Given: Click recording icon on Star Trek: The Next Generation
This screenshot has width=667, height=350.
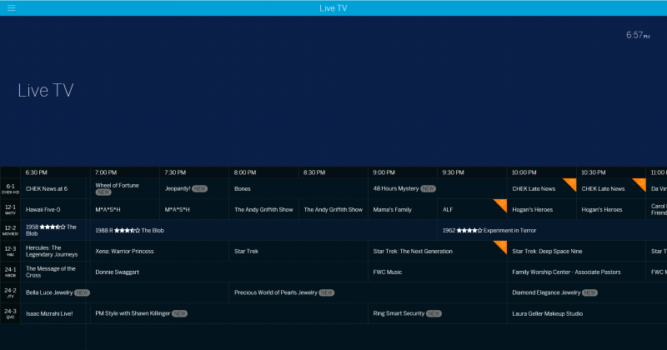Looking at the screenshot, I should point(502,246).
